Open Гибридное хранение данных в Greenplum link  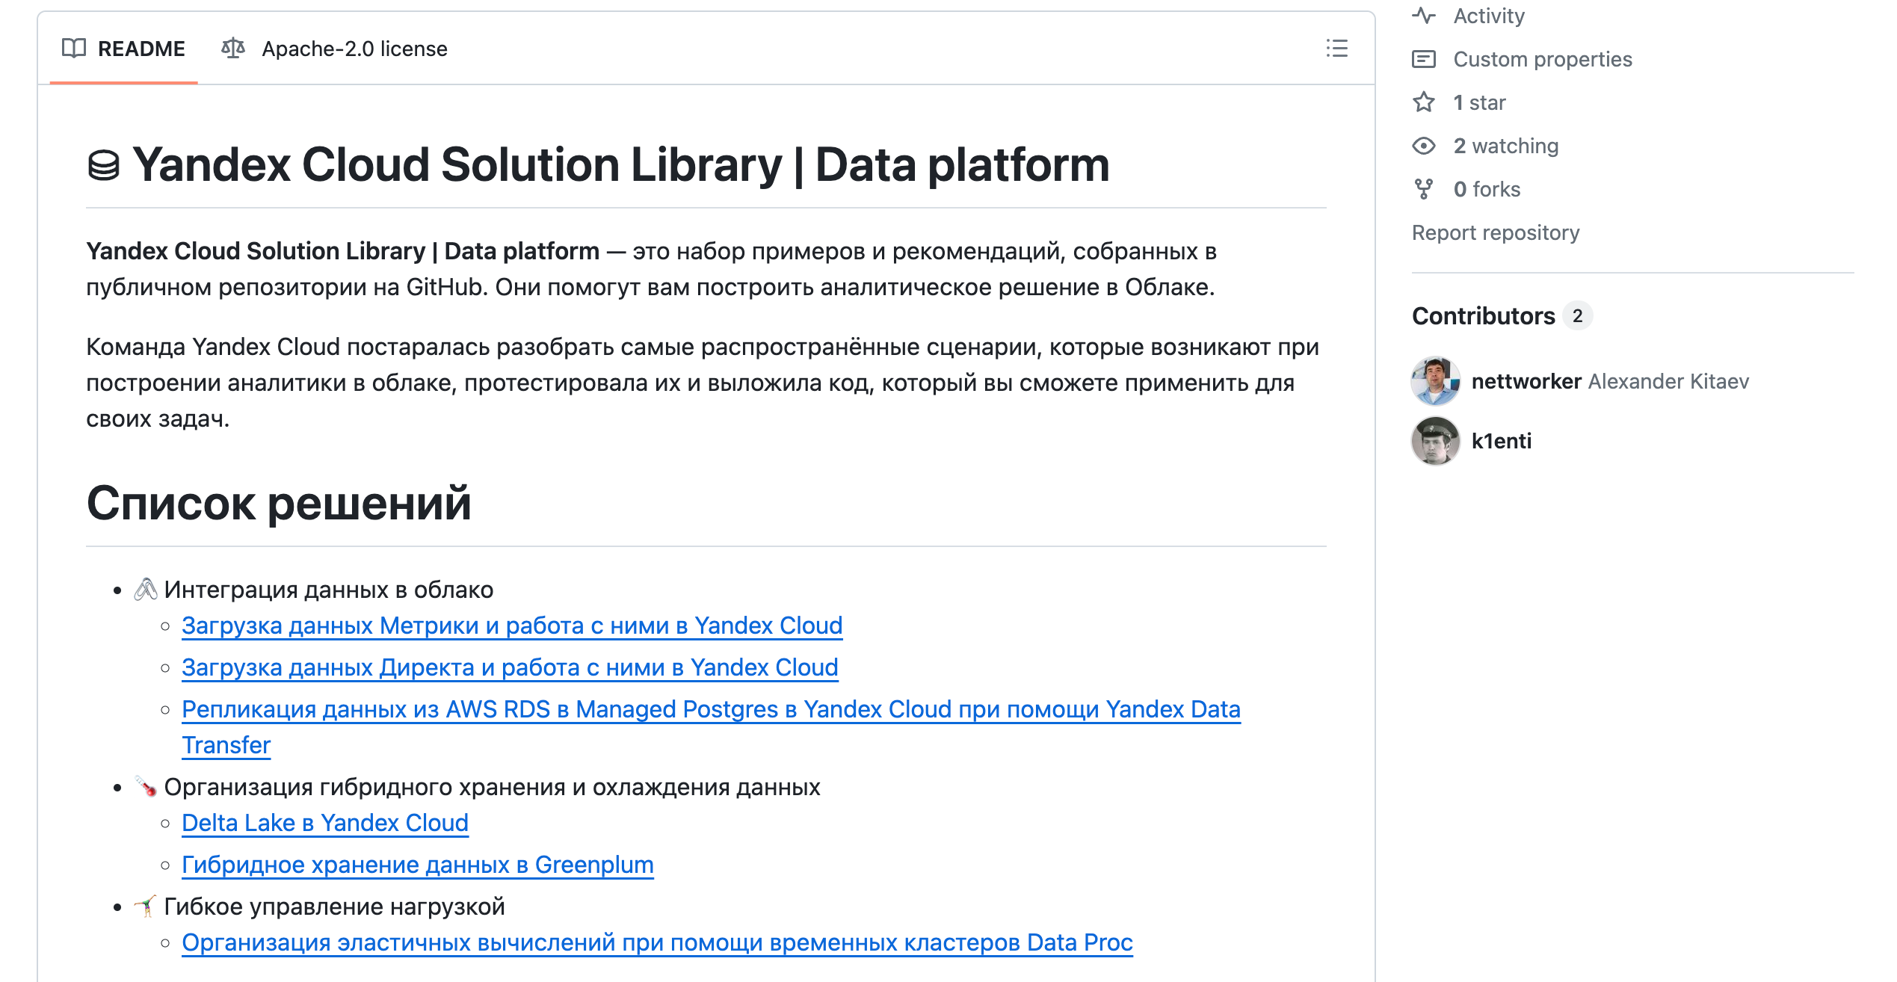pyautogui.click(x=417, y=865)
